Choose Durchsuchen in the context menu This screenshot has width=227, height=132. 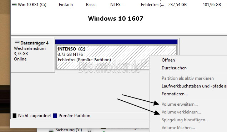[174, 68]
